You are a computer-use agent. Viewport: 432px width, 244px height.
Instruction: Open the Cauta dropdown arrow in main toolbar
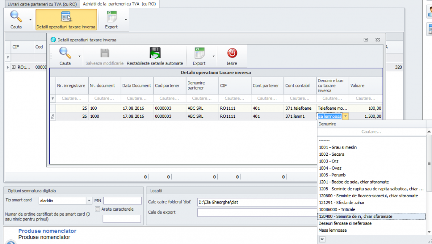(30, 19)
